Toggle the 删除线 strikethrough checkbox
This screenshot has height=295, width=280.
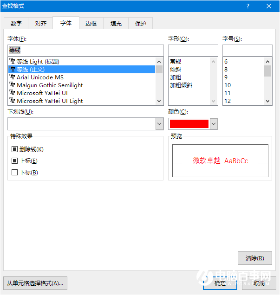click(x=14, y=149)
